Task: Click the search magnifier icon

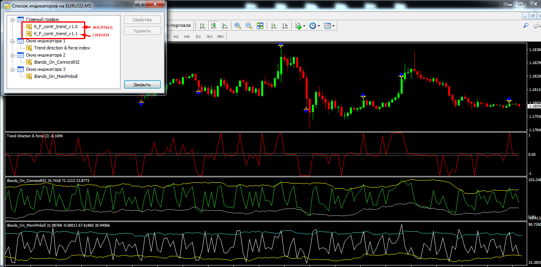Action: click(x=526, y=26)
